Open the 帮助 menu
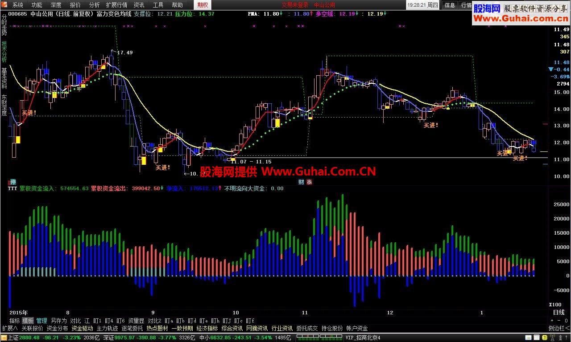Image resolution: width=571 pixels, height=342 pixels. 178,5
